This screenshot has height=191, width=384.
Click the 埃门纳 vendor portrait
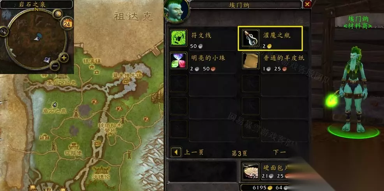pyautogui.click(x=177, y=11)
